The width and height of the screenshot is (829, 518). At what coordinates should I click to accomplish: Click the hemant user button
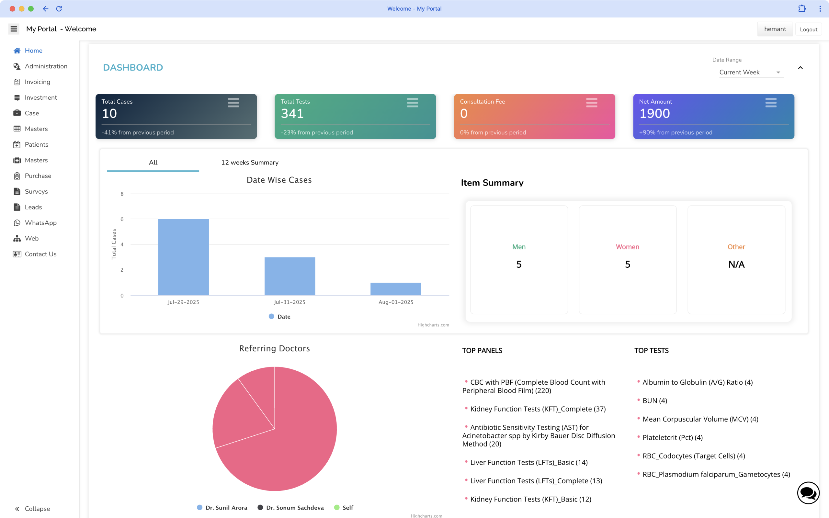tap(775, 29)
